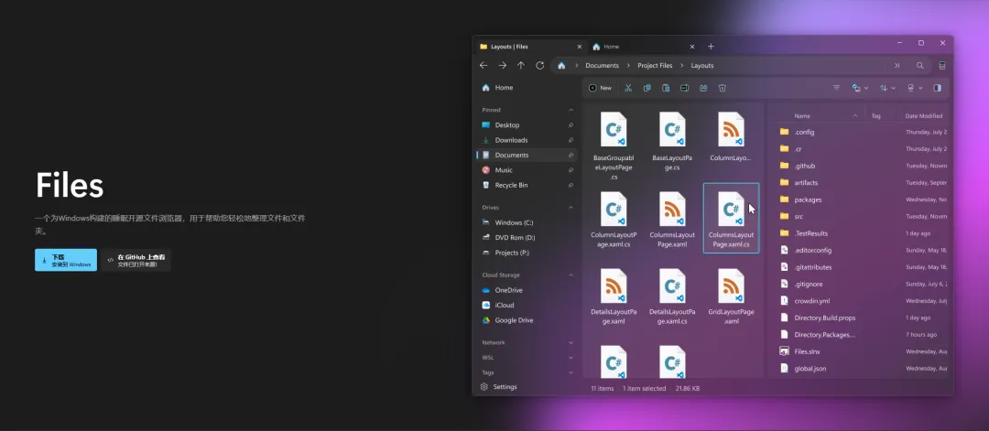Select ColumnsLayoutPage.xaml with RSS icon

point(672,210)
